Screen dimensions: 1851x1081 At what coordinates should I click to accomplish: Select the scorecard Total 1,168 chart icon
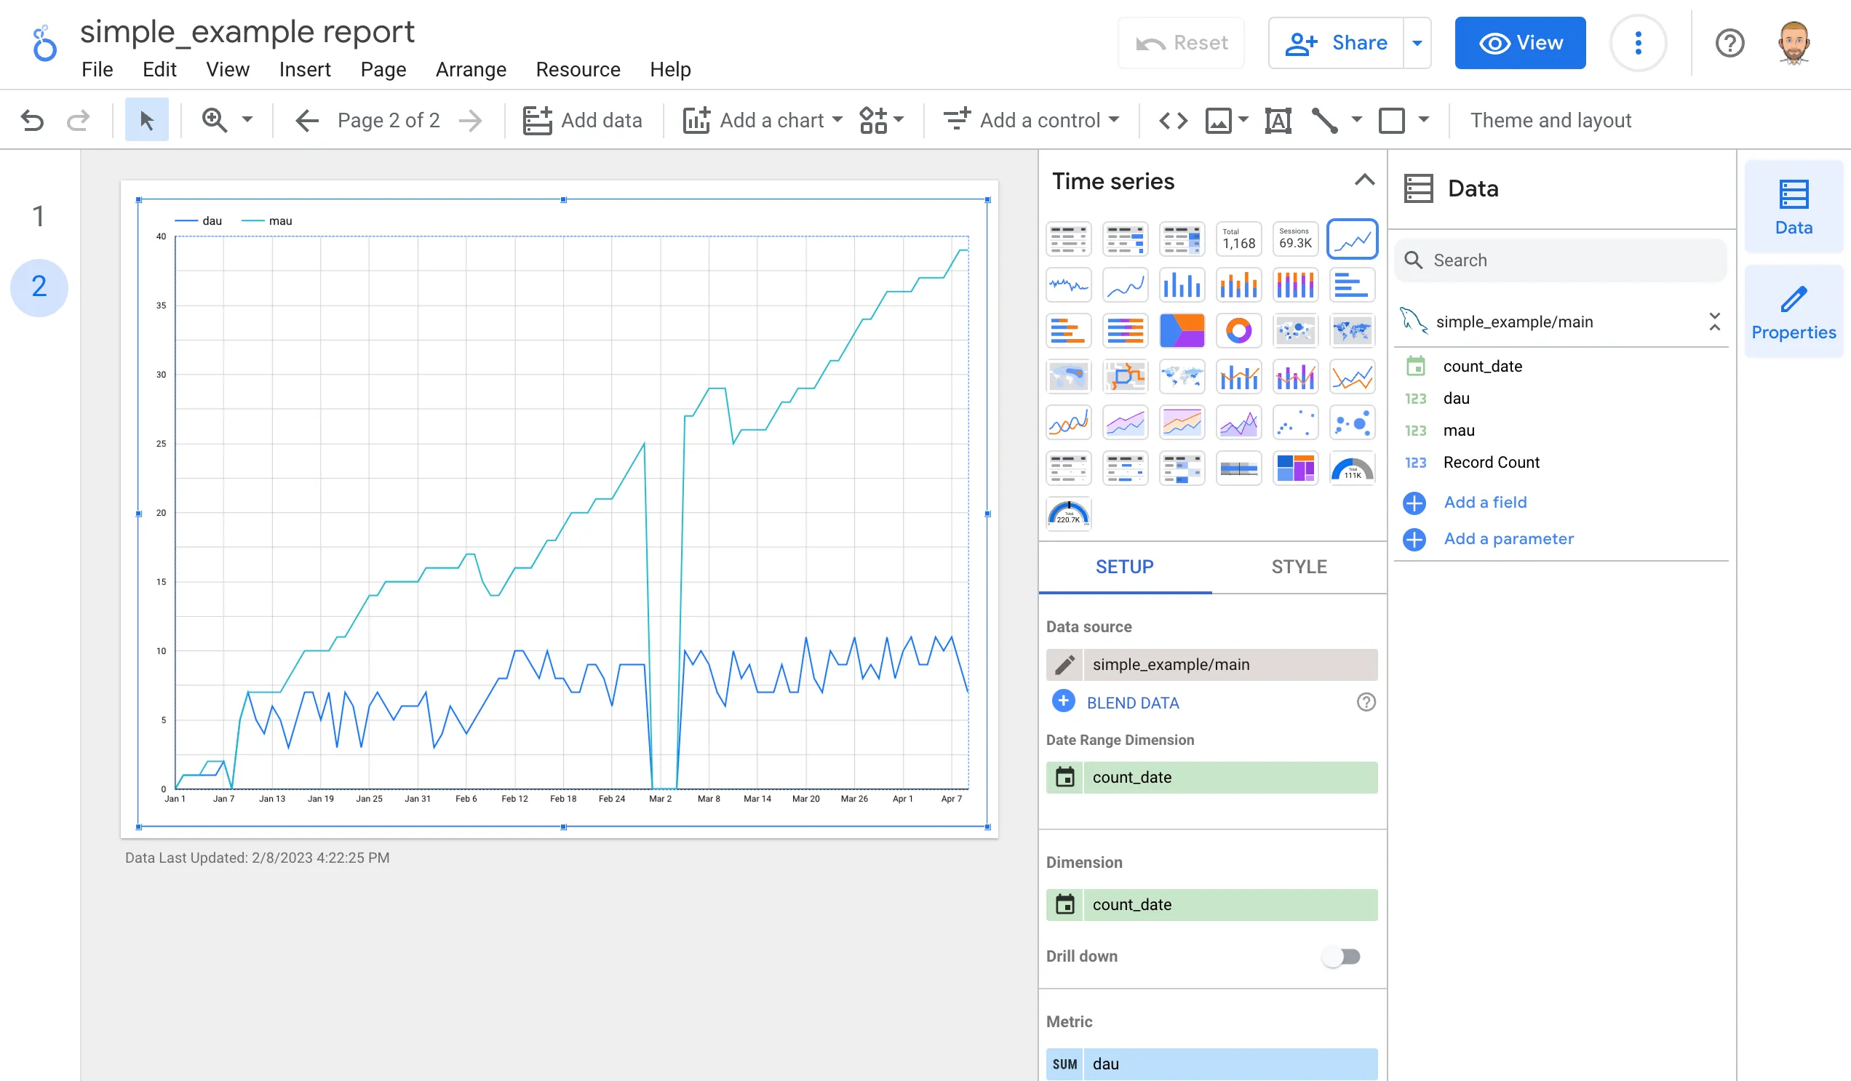click(1238, 239)
